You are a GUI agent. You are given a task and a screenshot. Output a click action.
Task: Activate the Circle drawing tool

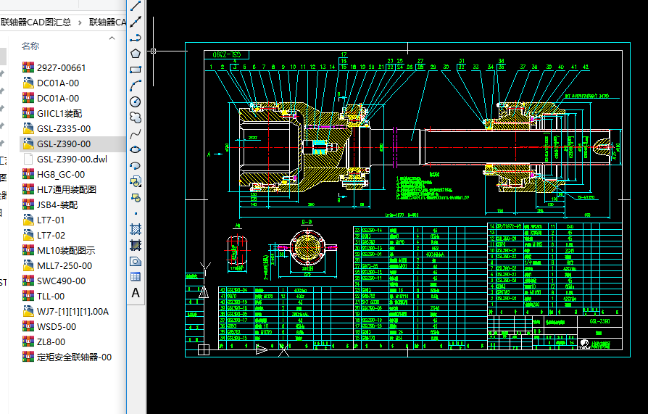pos(136,102)
